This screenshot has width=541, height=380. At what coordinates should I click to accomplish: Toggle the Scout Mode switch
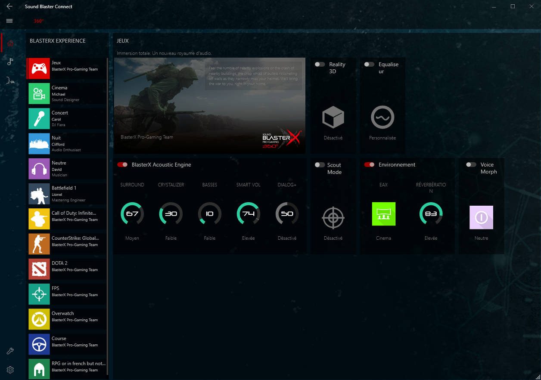click(320, 165)
